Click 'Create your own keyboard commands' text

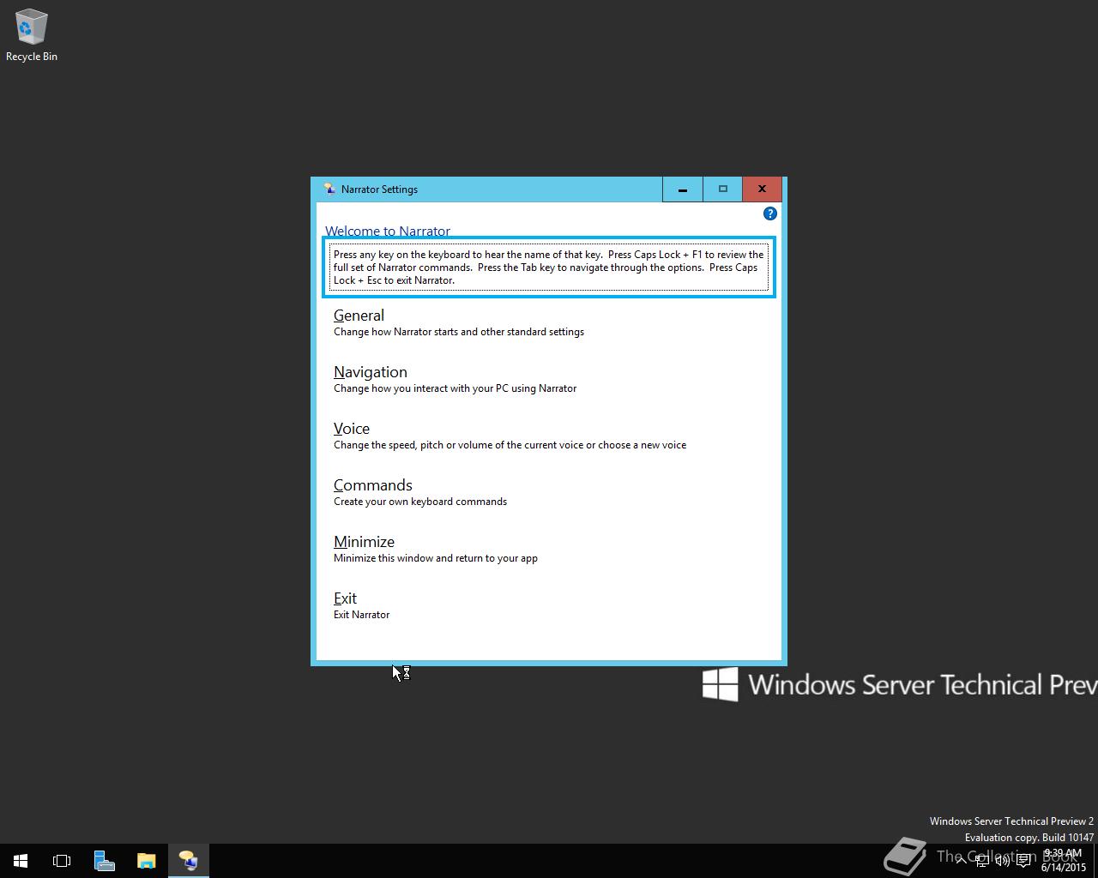(420, 502)
